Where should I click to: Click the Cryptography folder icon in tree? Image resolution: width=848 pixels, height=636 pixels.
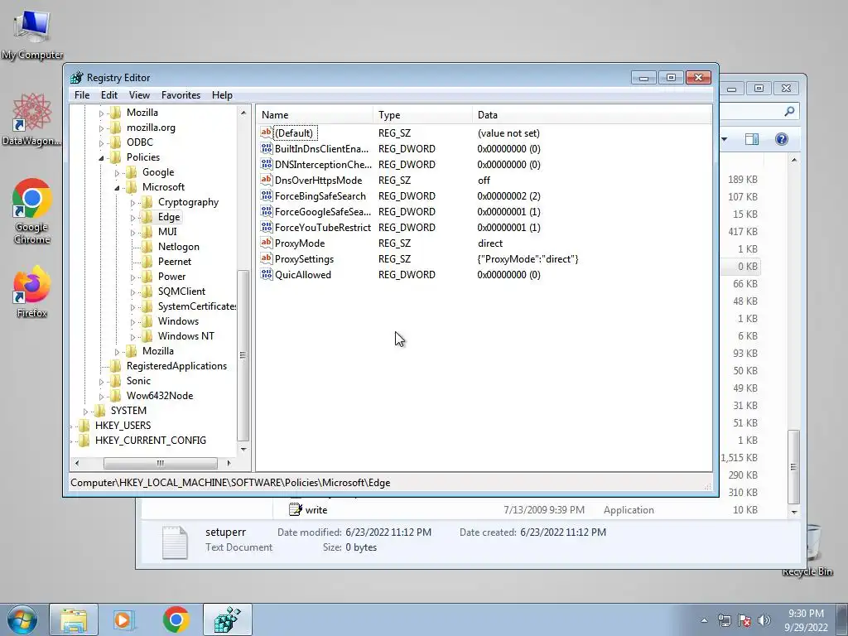click(x=147, y=202)
